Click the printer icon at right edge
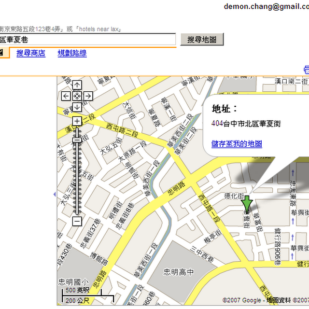This screenshot has height=309, width=309. coord(307,70)
